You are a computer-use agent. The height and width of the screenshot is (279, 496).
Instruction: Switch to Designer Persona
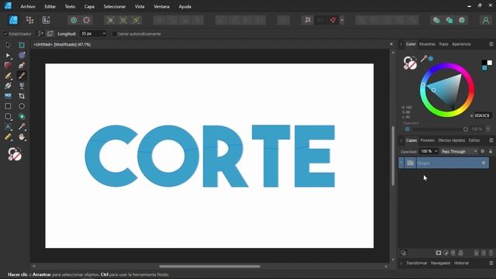coord(13,20)
